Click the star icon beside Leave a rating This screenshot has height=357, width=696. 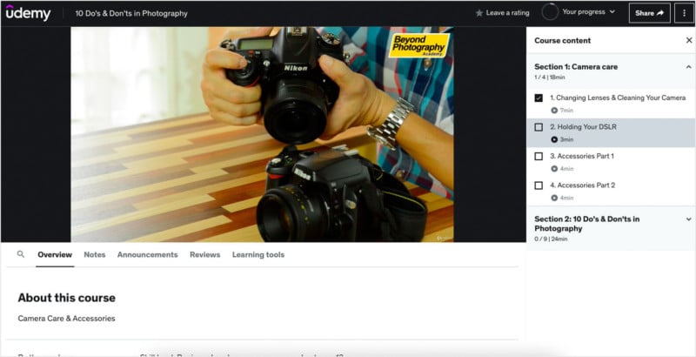(x=479, y=13)
